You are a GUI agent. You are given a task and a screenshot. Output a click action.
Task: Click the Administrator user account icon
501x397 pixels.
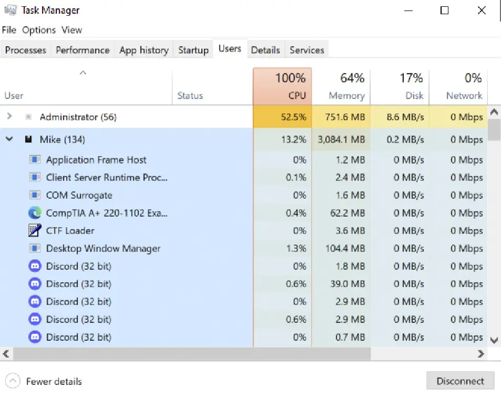(x=28, y=117)
